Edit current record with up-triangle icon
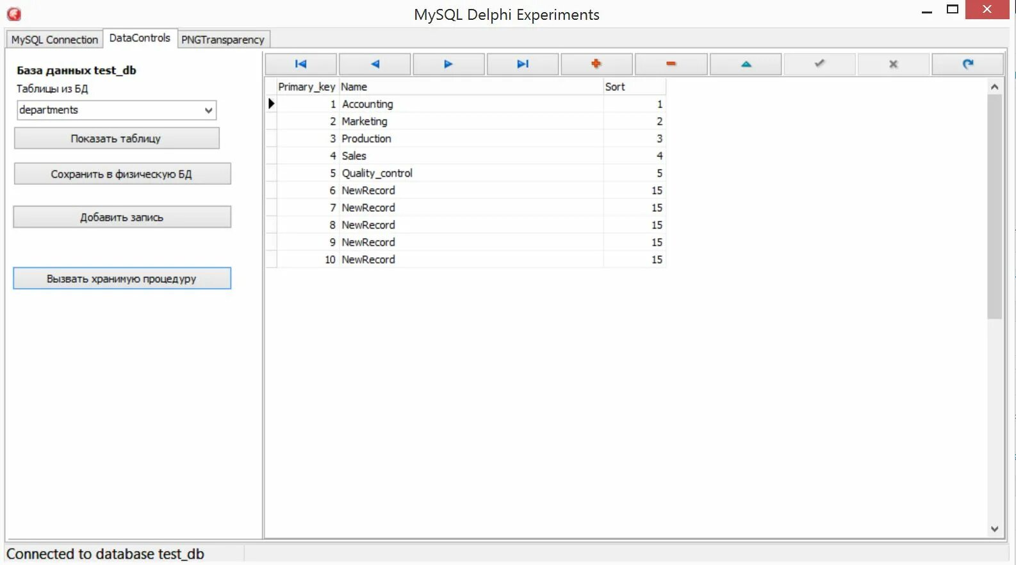 click(746, 64)
